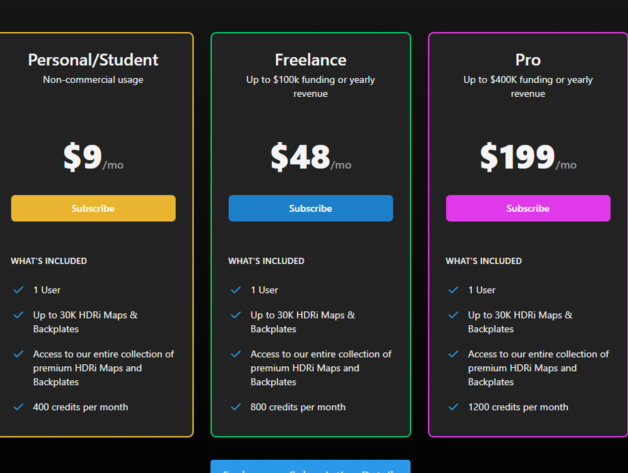Image resolution: width=628 pixels, height=473 pixels.
Task: Click Freelance checkmark for 30K HDRi Maps
Action: tap(236, 315)
